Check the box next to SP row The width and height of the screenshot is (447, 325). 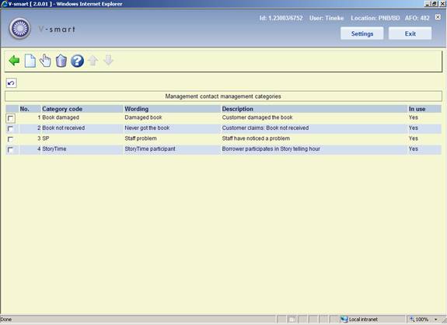[11, 139]
